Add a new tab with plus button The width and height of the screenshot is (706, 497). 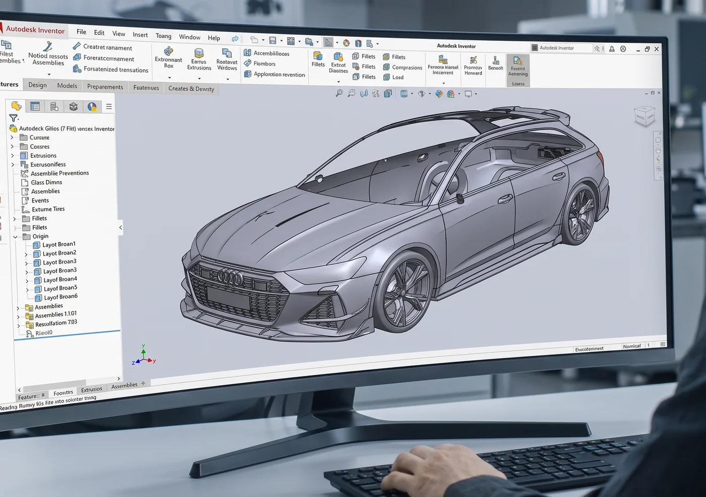pyautogui.click(x=143, y=383)
